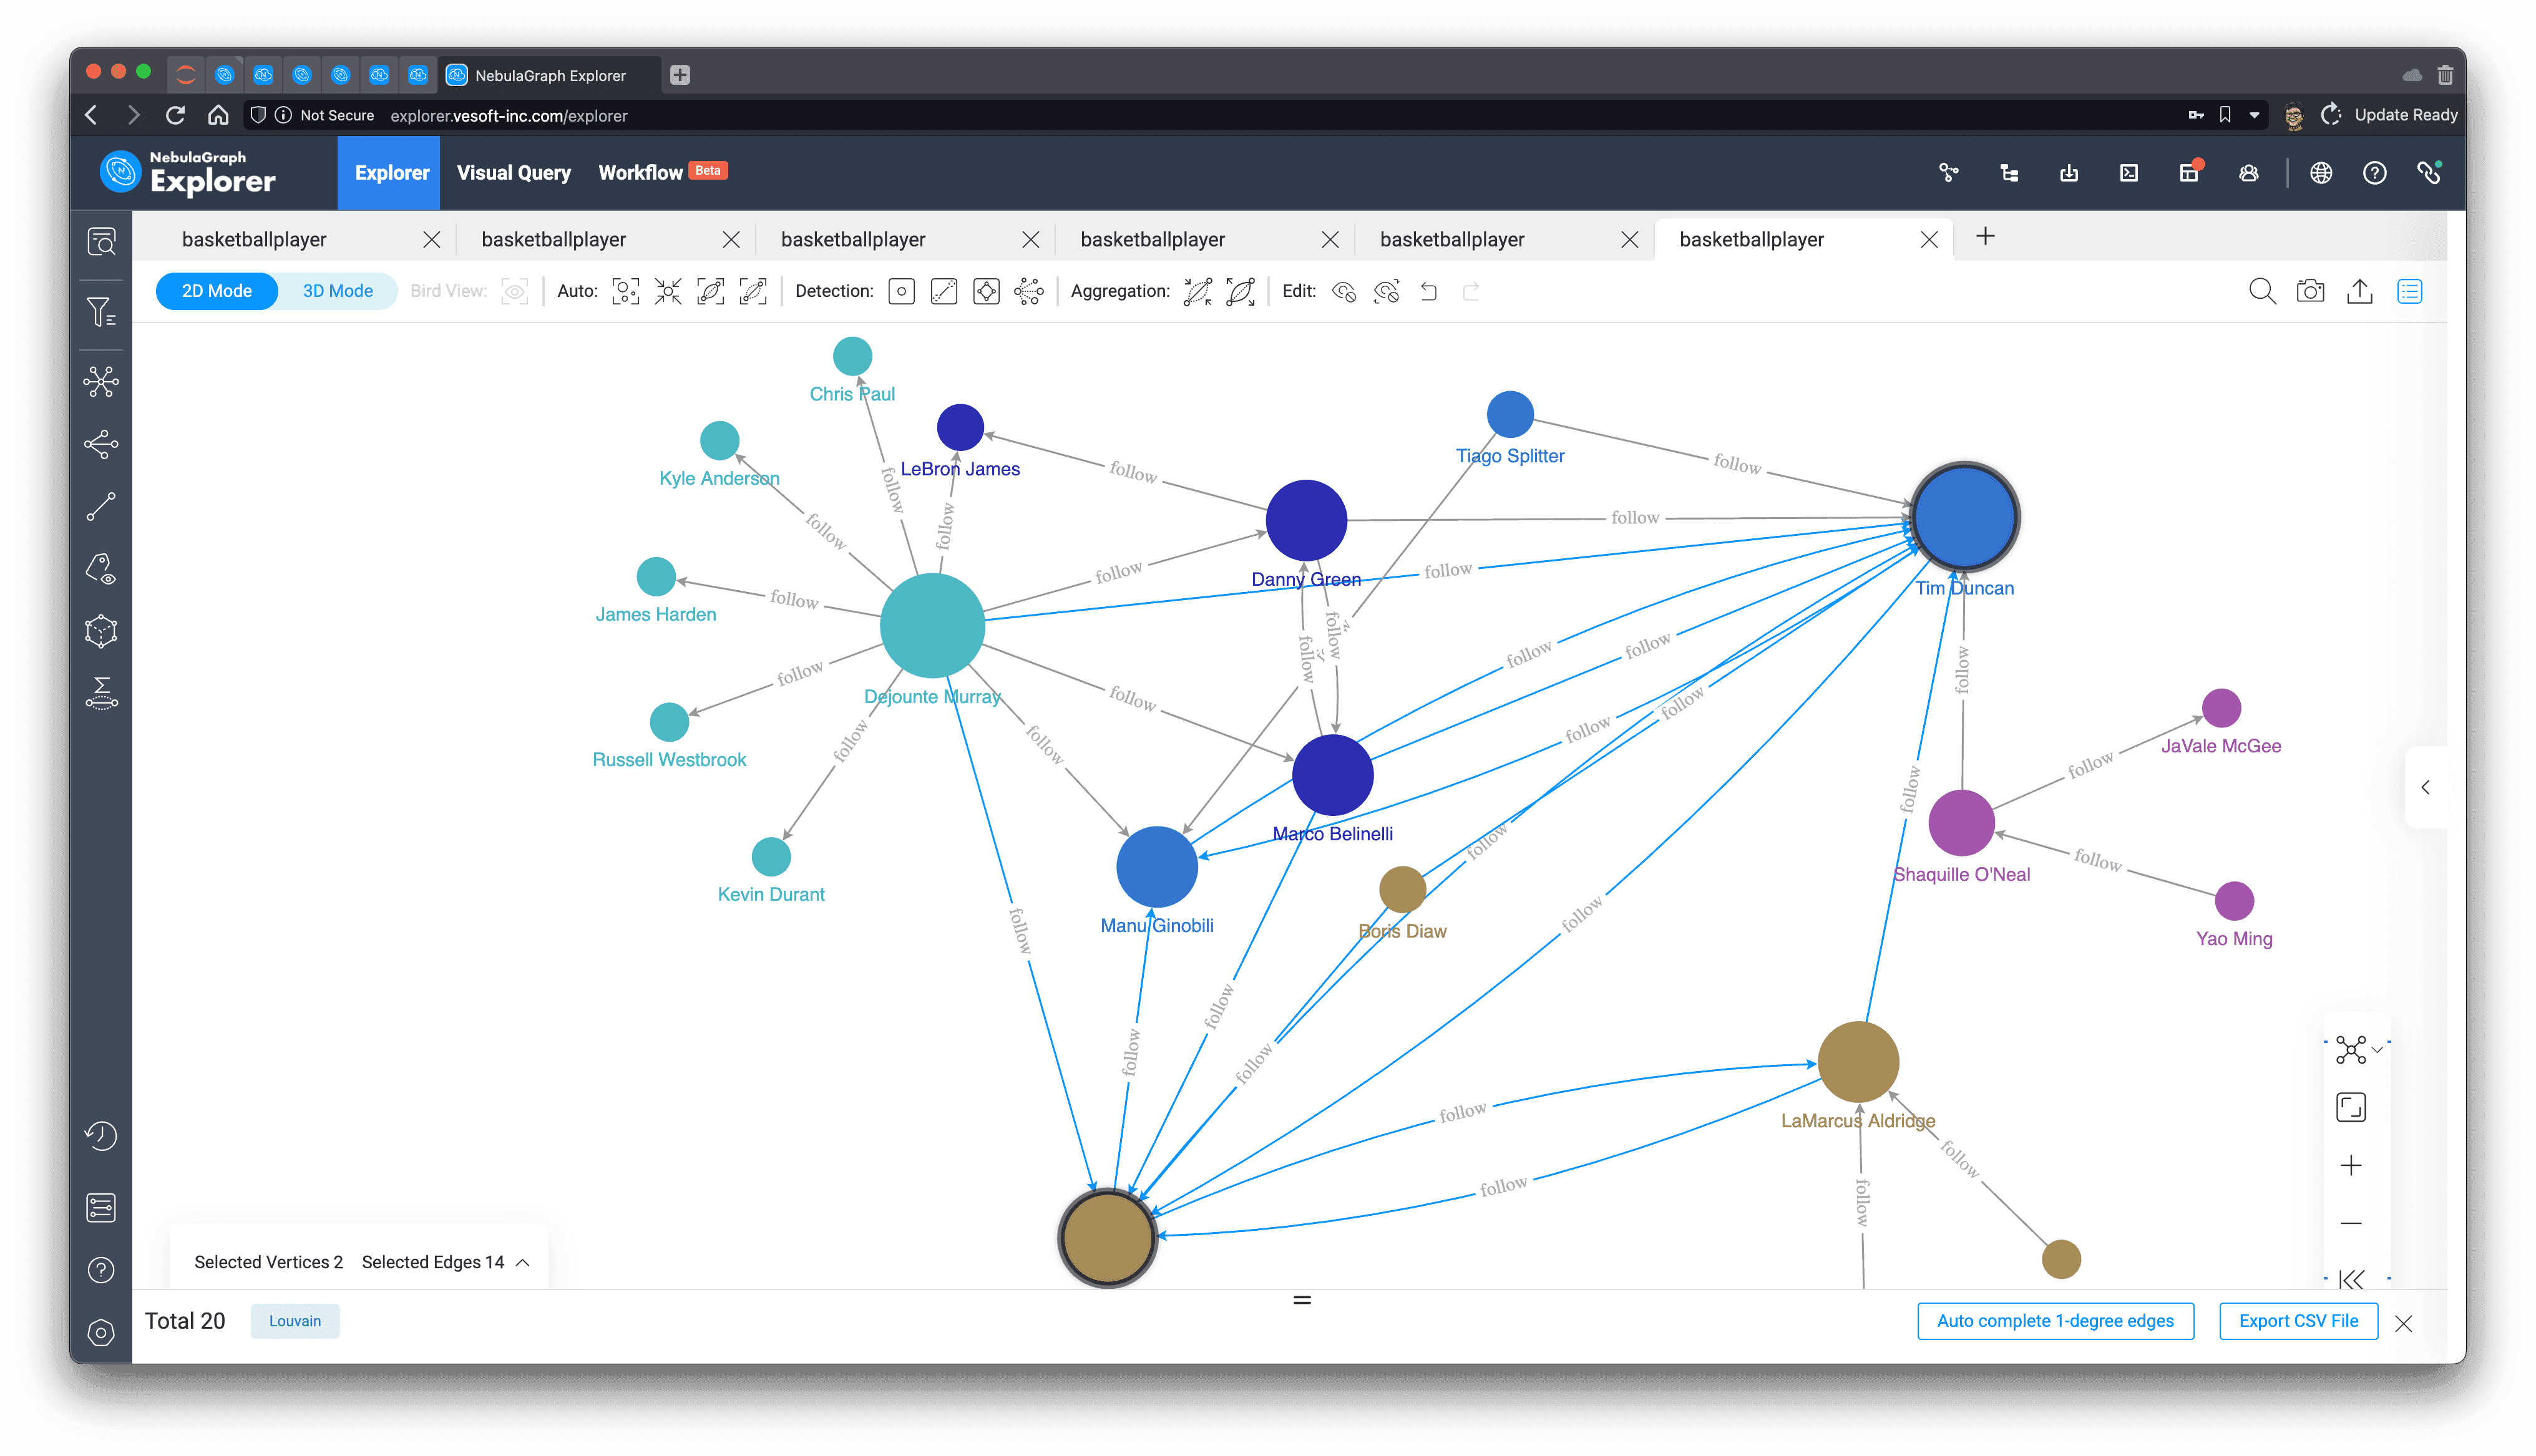Click the fit-to-screen square icon
The height and width of the screenshot is (1456, 2536).
(x=2351, y=1107)
